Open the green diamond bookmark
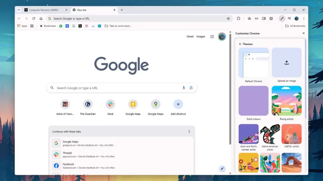The width and height of the screenshot is (323, 181). click(x=61, y=26)
